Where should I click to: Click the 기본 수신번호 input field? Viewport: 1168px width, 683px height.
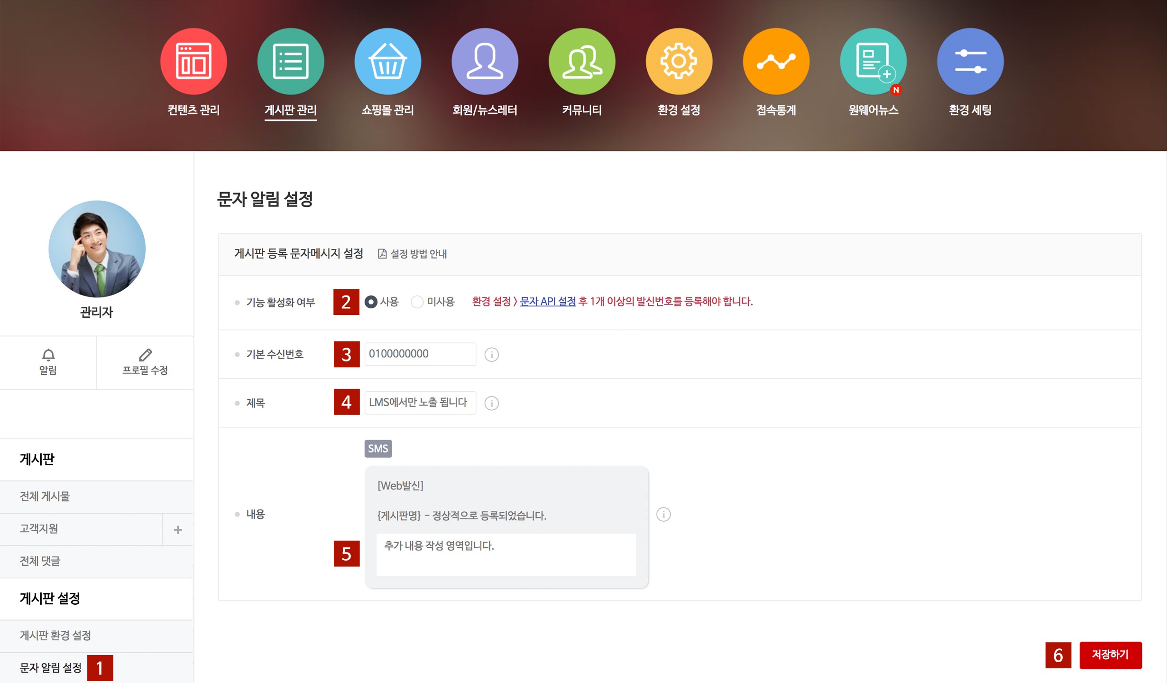[420, 354]
